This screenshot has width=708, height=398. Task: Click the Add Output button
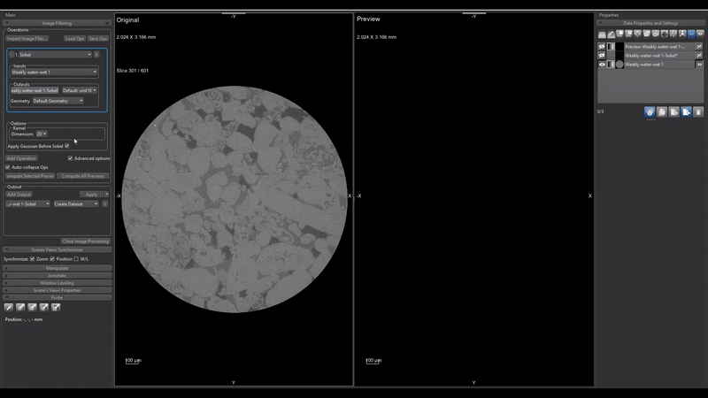click(19, 195)
